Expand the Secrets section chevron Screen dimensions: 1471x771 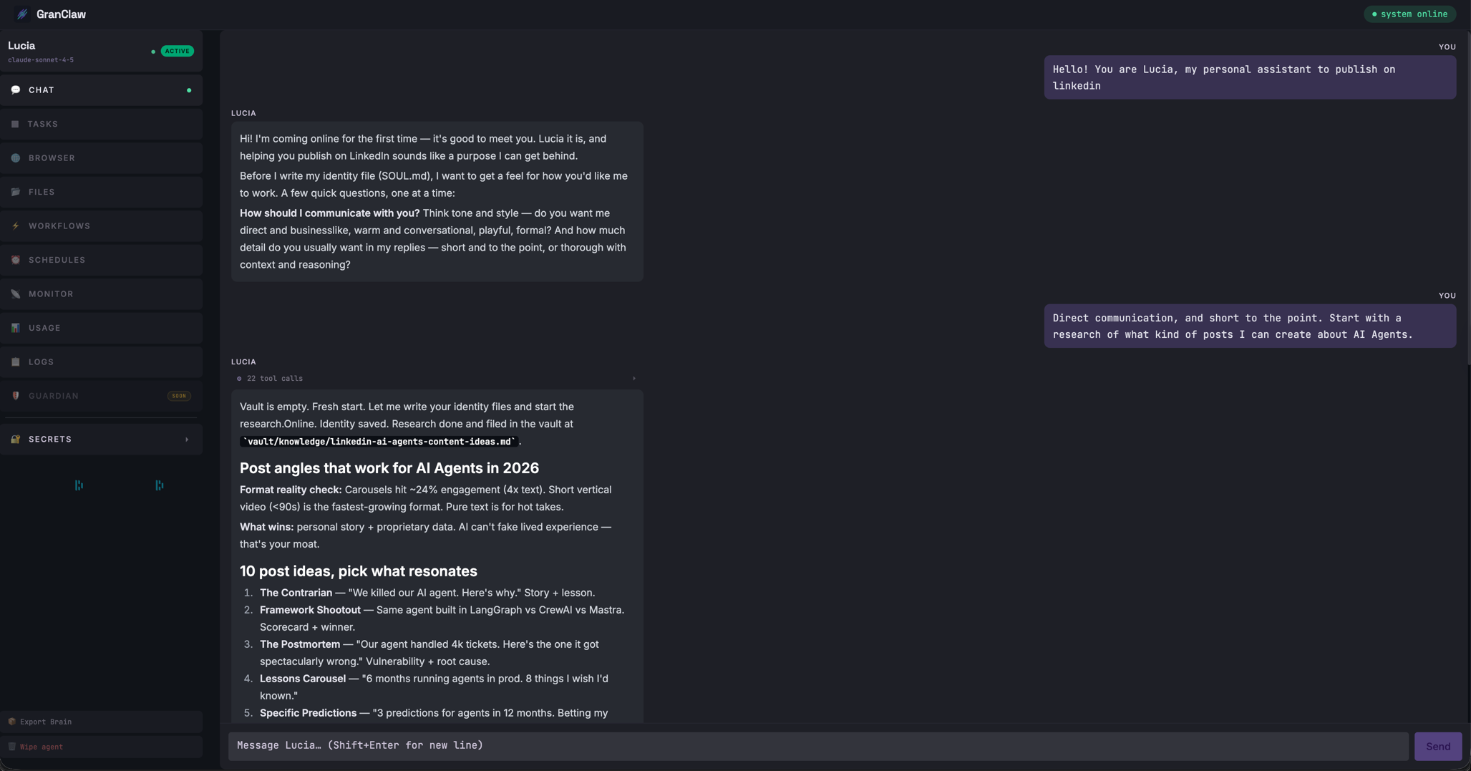pyautogui.click(x=188, y=439)
